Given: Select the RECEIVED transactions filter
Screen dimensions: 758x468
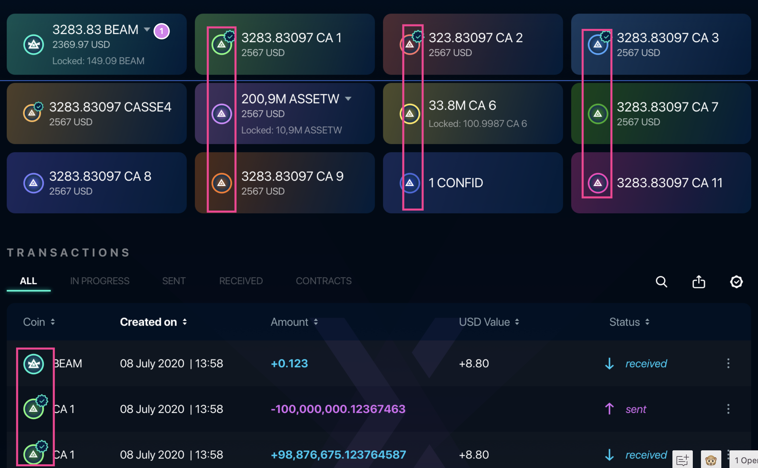Looking at the screenshot, I should coord(241,281).
